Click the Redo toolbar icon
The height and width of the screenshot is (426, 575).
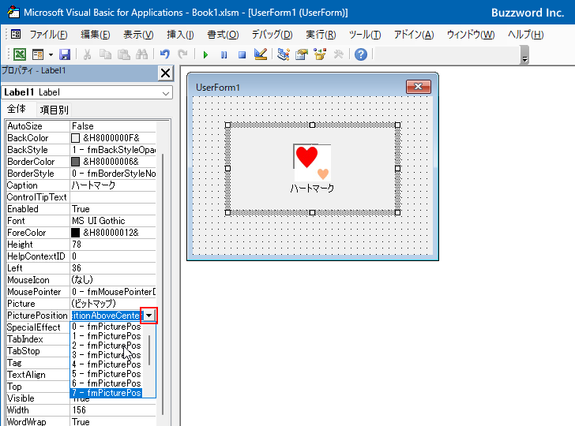(182, 54)
